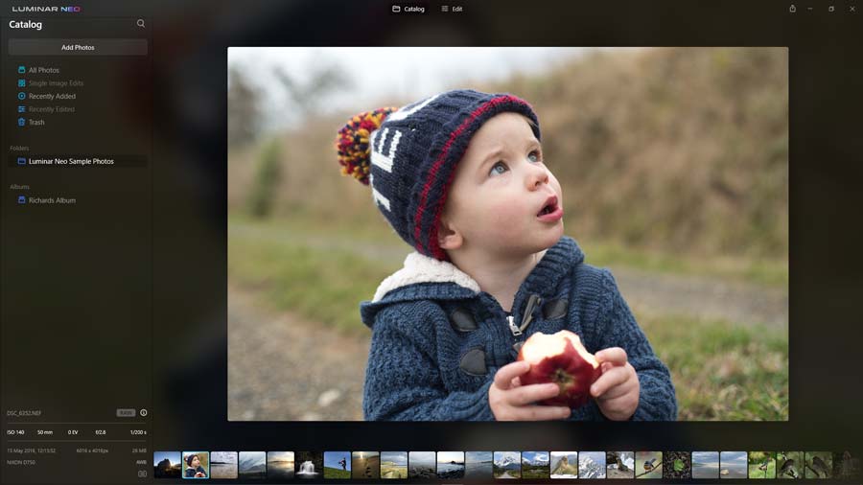This screenshot has height=485, width=863.
Task: Click the main preview photo of the child
Action: point(507,234)
